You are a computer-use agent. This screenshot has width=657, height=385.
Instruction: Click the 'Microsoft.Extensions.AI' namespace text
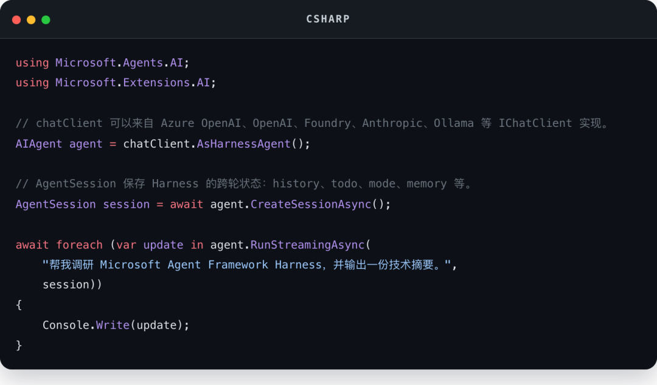(133, 83)
